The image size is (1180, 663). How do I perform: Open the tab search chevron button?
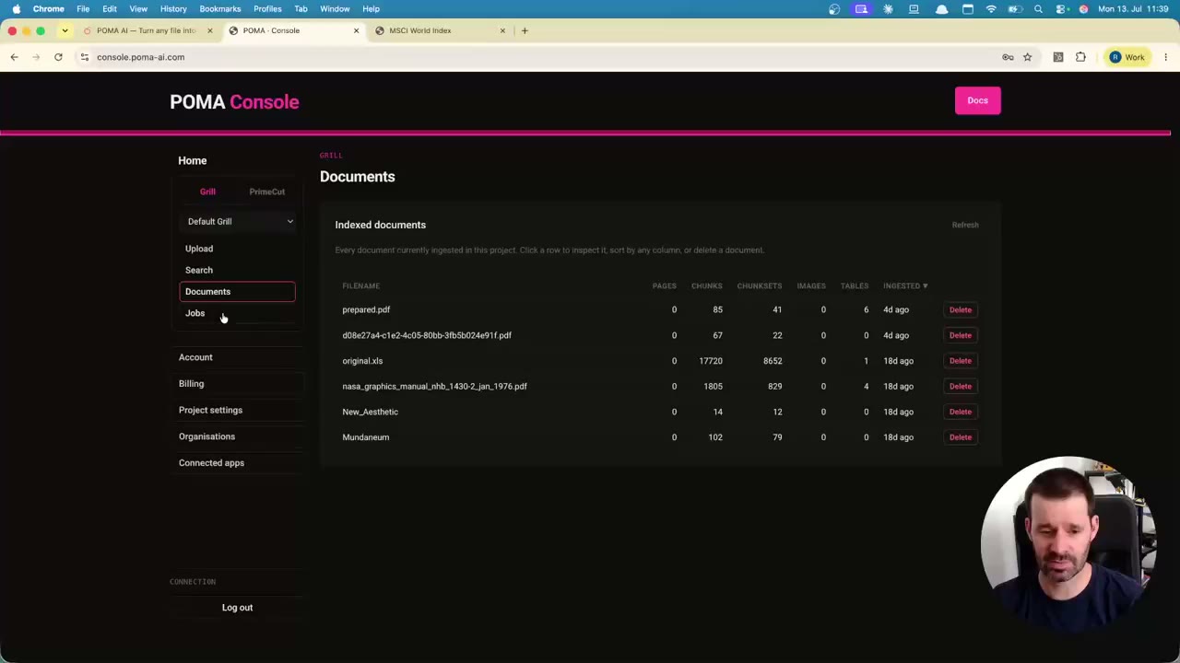click(x=65, y=30)
